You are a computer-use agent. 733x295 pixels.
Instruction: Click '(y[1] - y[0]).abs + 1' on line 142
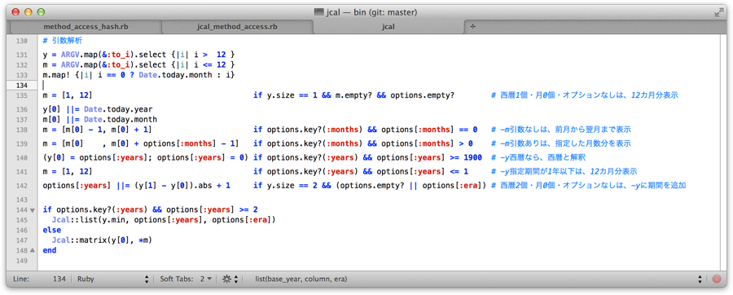[182, 186]
